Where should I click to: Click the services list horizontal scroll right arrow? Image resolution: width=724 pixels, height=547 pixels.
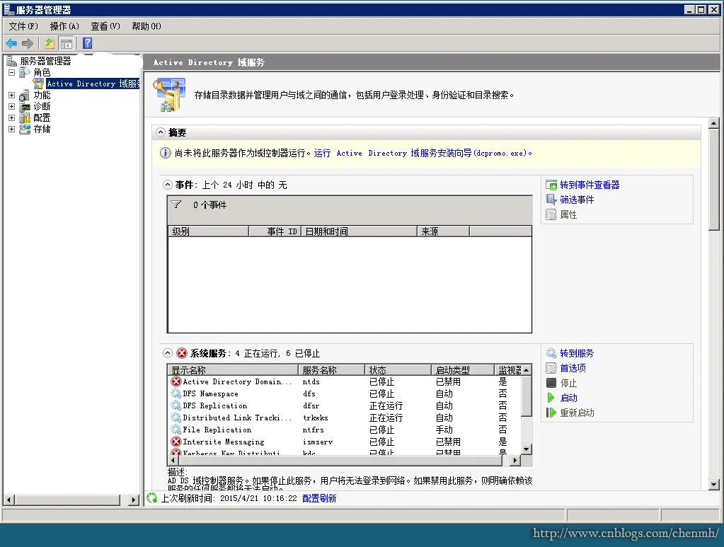click(515, 460)
